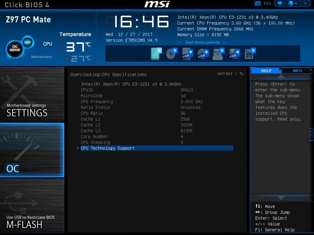314x235 pixels.
Task: Select the USB hard disk boot icon
Action: click(x=187, y=53)
